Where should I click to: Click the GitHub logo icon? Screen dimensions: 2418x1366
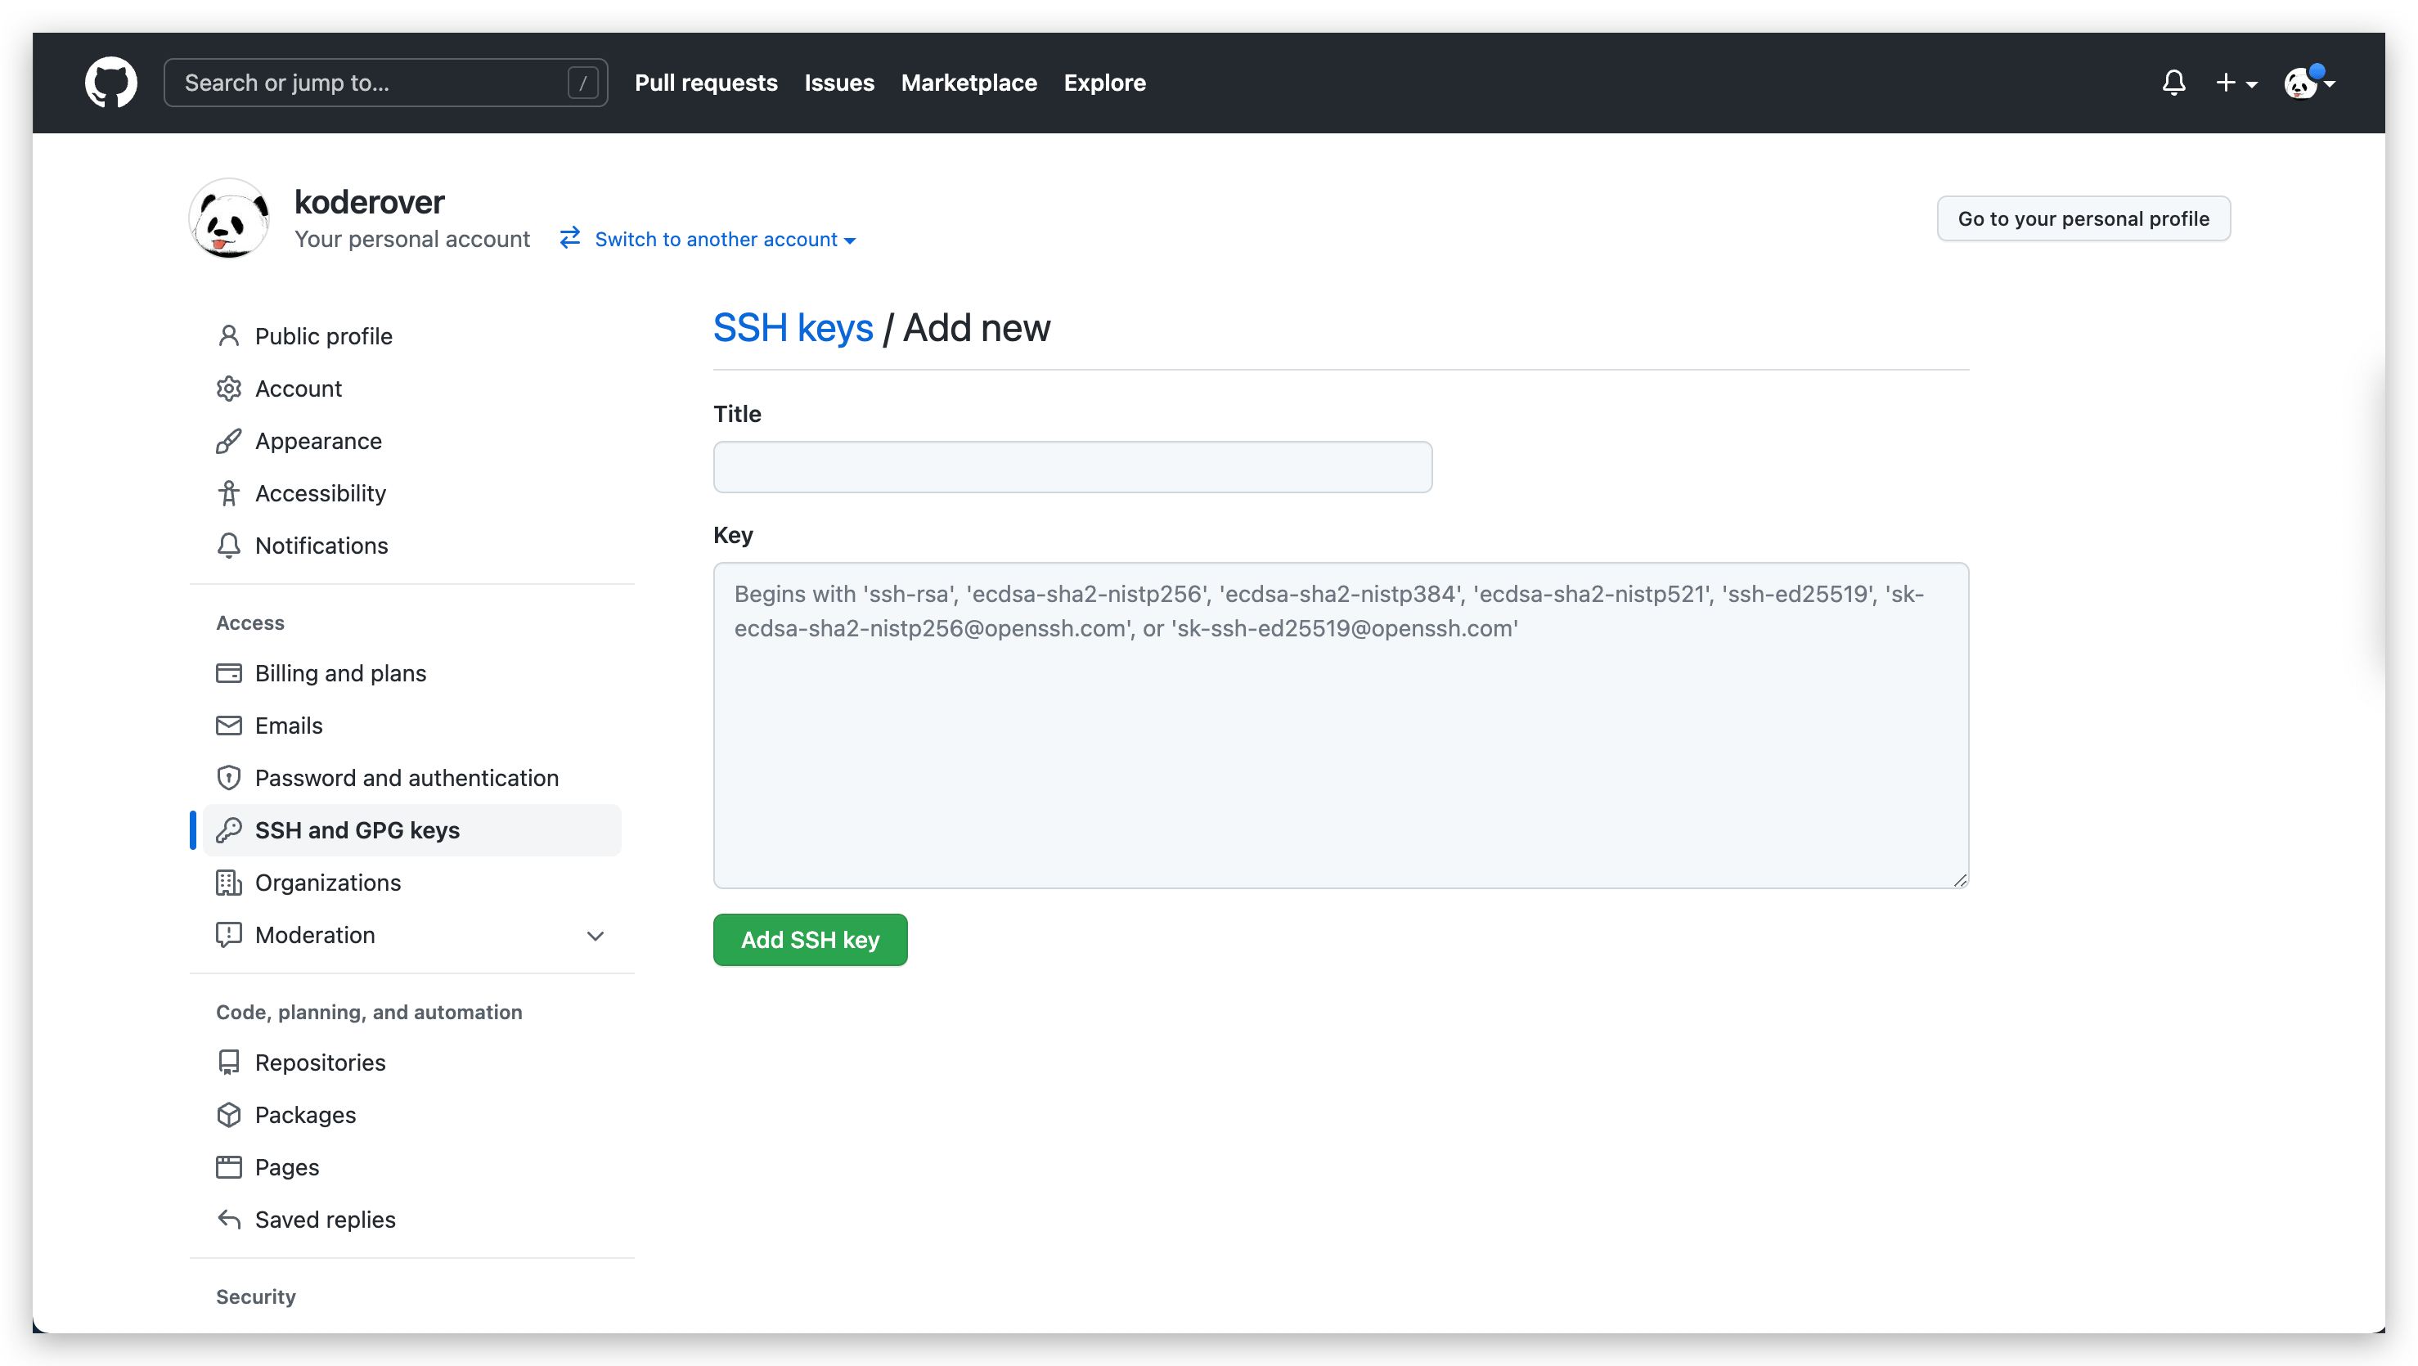click(x=110, y=83)
